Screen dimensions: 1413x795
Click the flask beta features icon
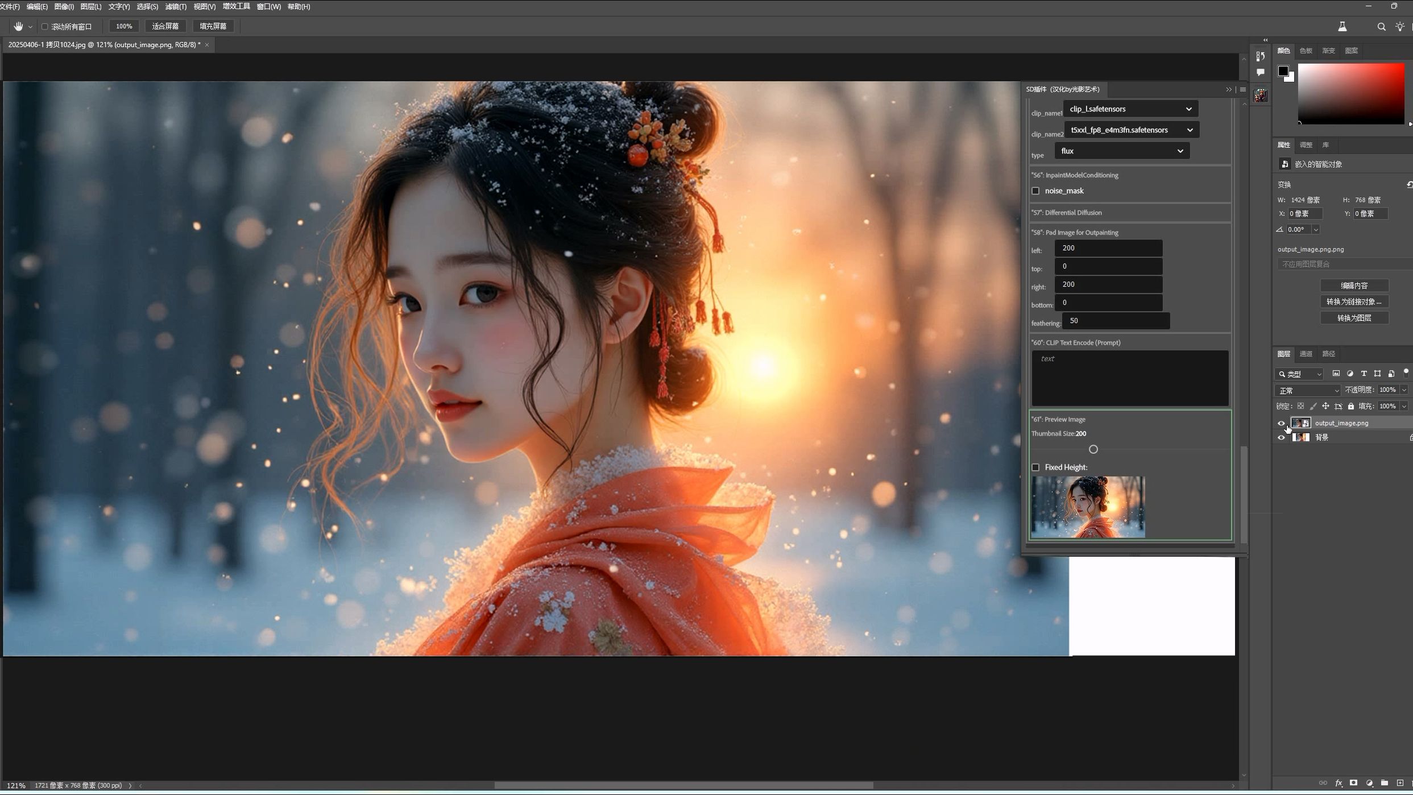[1342, 26]
